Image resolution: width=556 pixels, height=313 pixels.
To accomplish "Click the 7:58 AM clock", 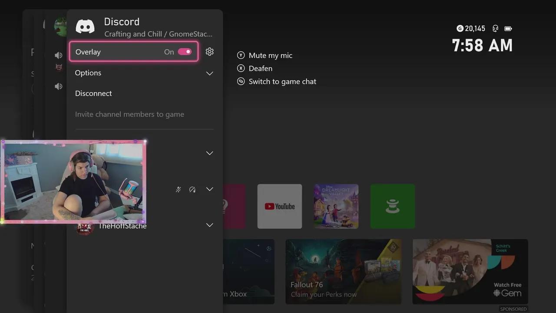I will [482, 46].
